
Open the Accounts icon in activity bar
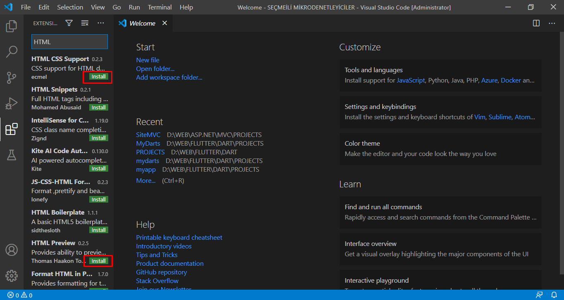[x=12, y=250]
